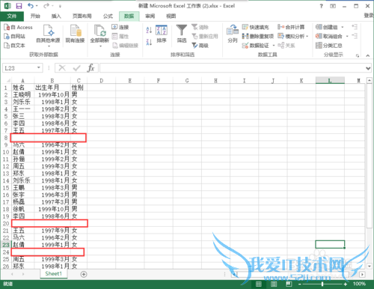The height and width of the screenshot is (289, 374).
Task: Add a new sheet with plus icon
Action: point(84,274)
